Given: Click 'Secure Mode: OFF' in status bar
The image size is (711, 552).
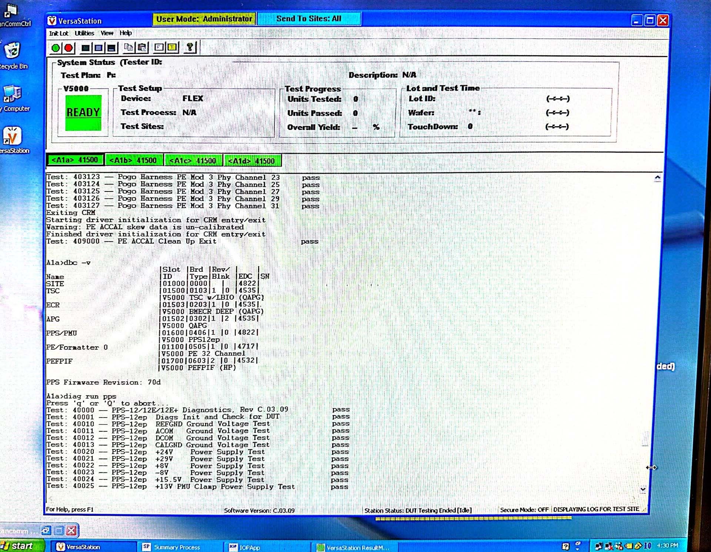Looking at the screenshot, I should pyautogui.click(x=524, y=510).
